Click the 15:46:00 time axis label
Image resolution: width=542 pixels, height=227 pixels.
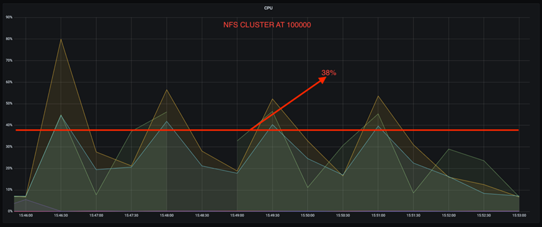point(25,215)
